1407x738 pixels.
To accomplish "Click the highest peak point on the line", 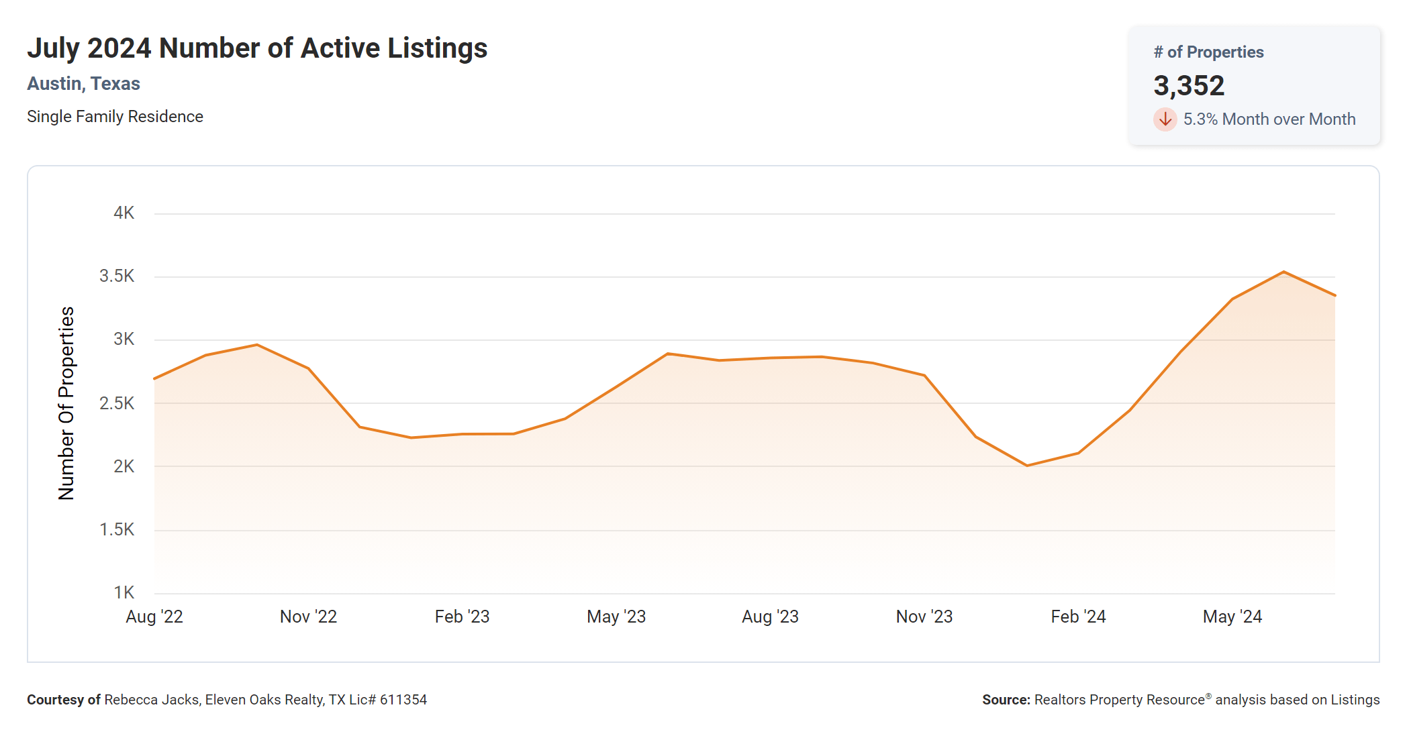I will (x=1283, y=272).
